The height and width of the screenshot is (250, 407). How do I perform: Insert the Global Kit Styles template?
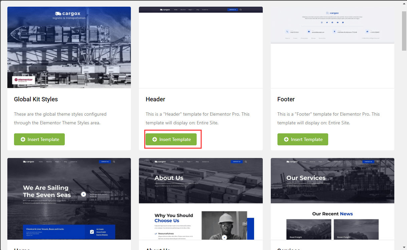pyautogui.click(x=39, y=139)
